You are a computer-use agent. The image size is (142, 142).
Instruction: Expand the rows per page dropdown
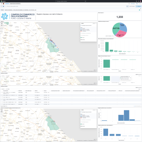tap(4, 106)
